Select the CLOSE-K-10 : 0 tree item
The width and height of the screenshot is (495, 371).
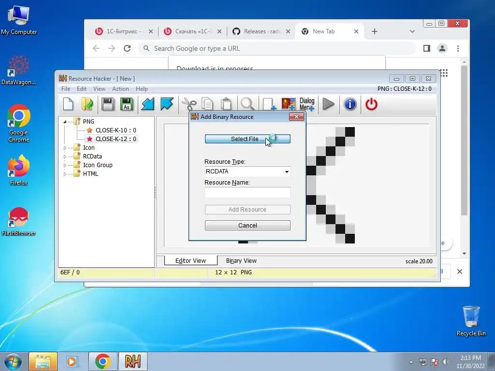click(x=116, y=130)
